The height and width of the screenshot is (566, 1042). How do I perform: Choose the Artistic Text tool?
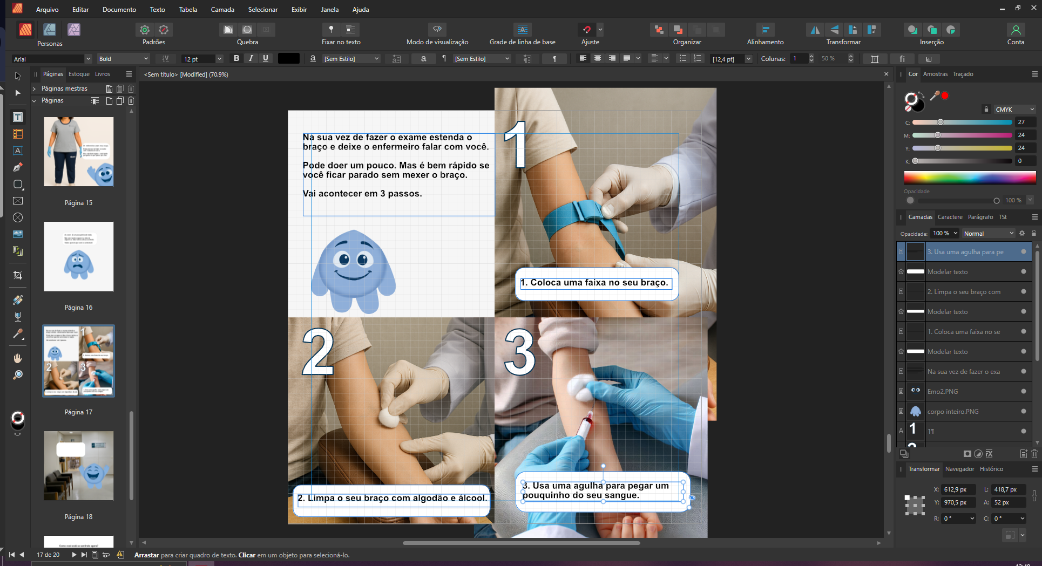(18, 151)
